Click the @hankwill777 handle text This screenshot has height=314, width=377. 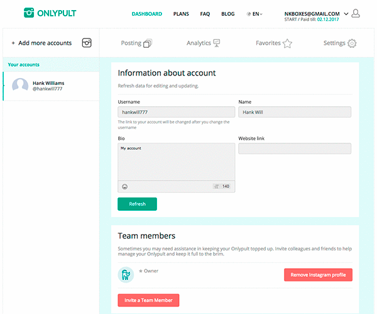pos(47,89)
